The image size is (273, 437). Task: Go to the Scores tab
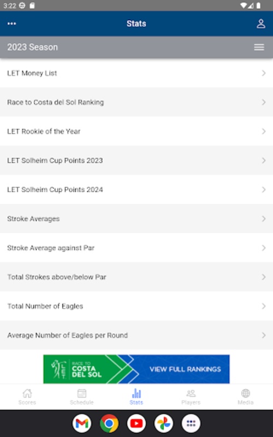[27, 397]
